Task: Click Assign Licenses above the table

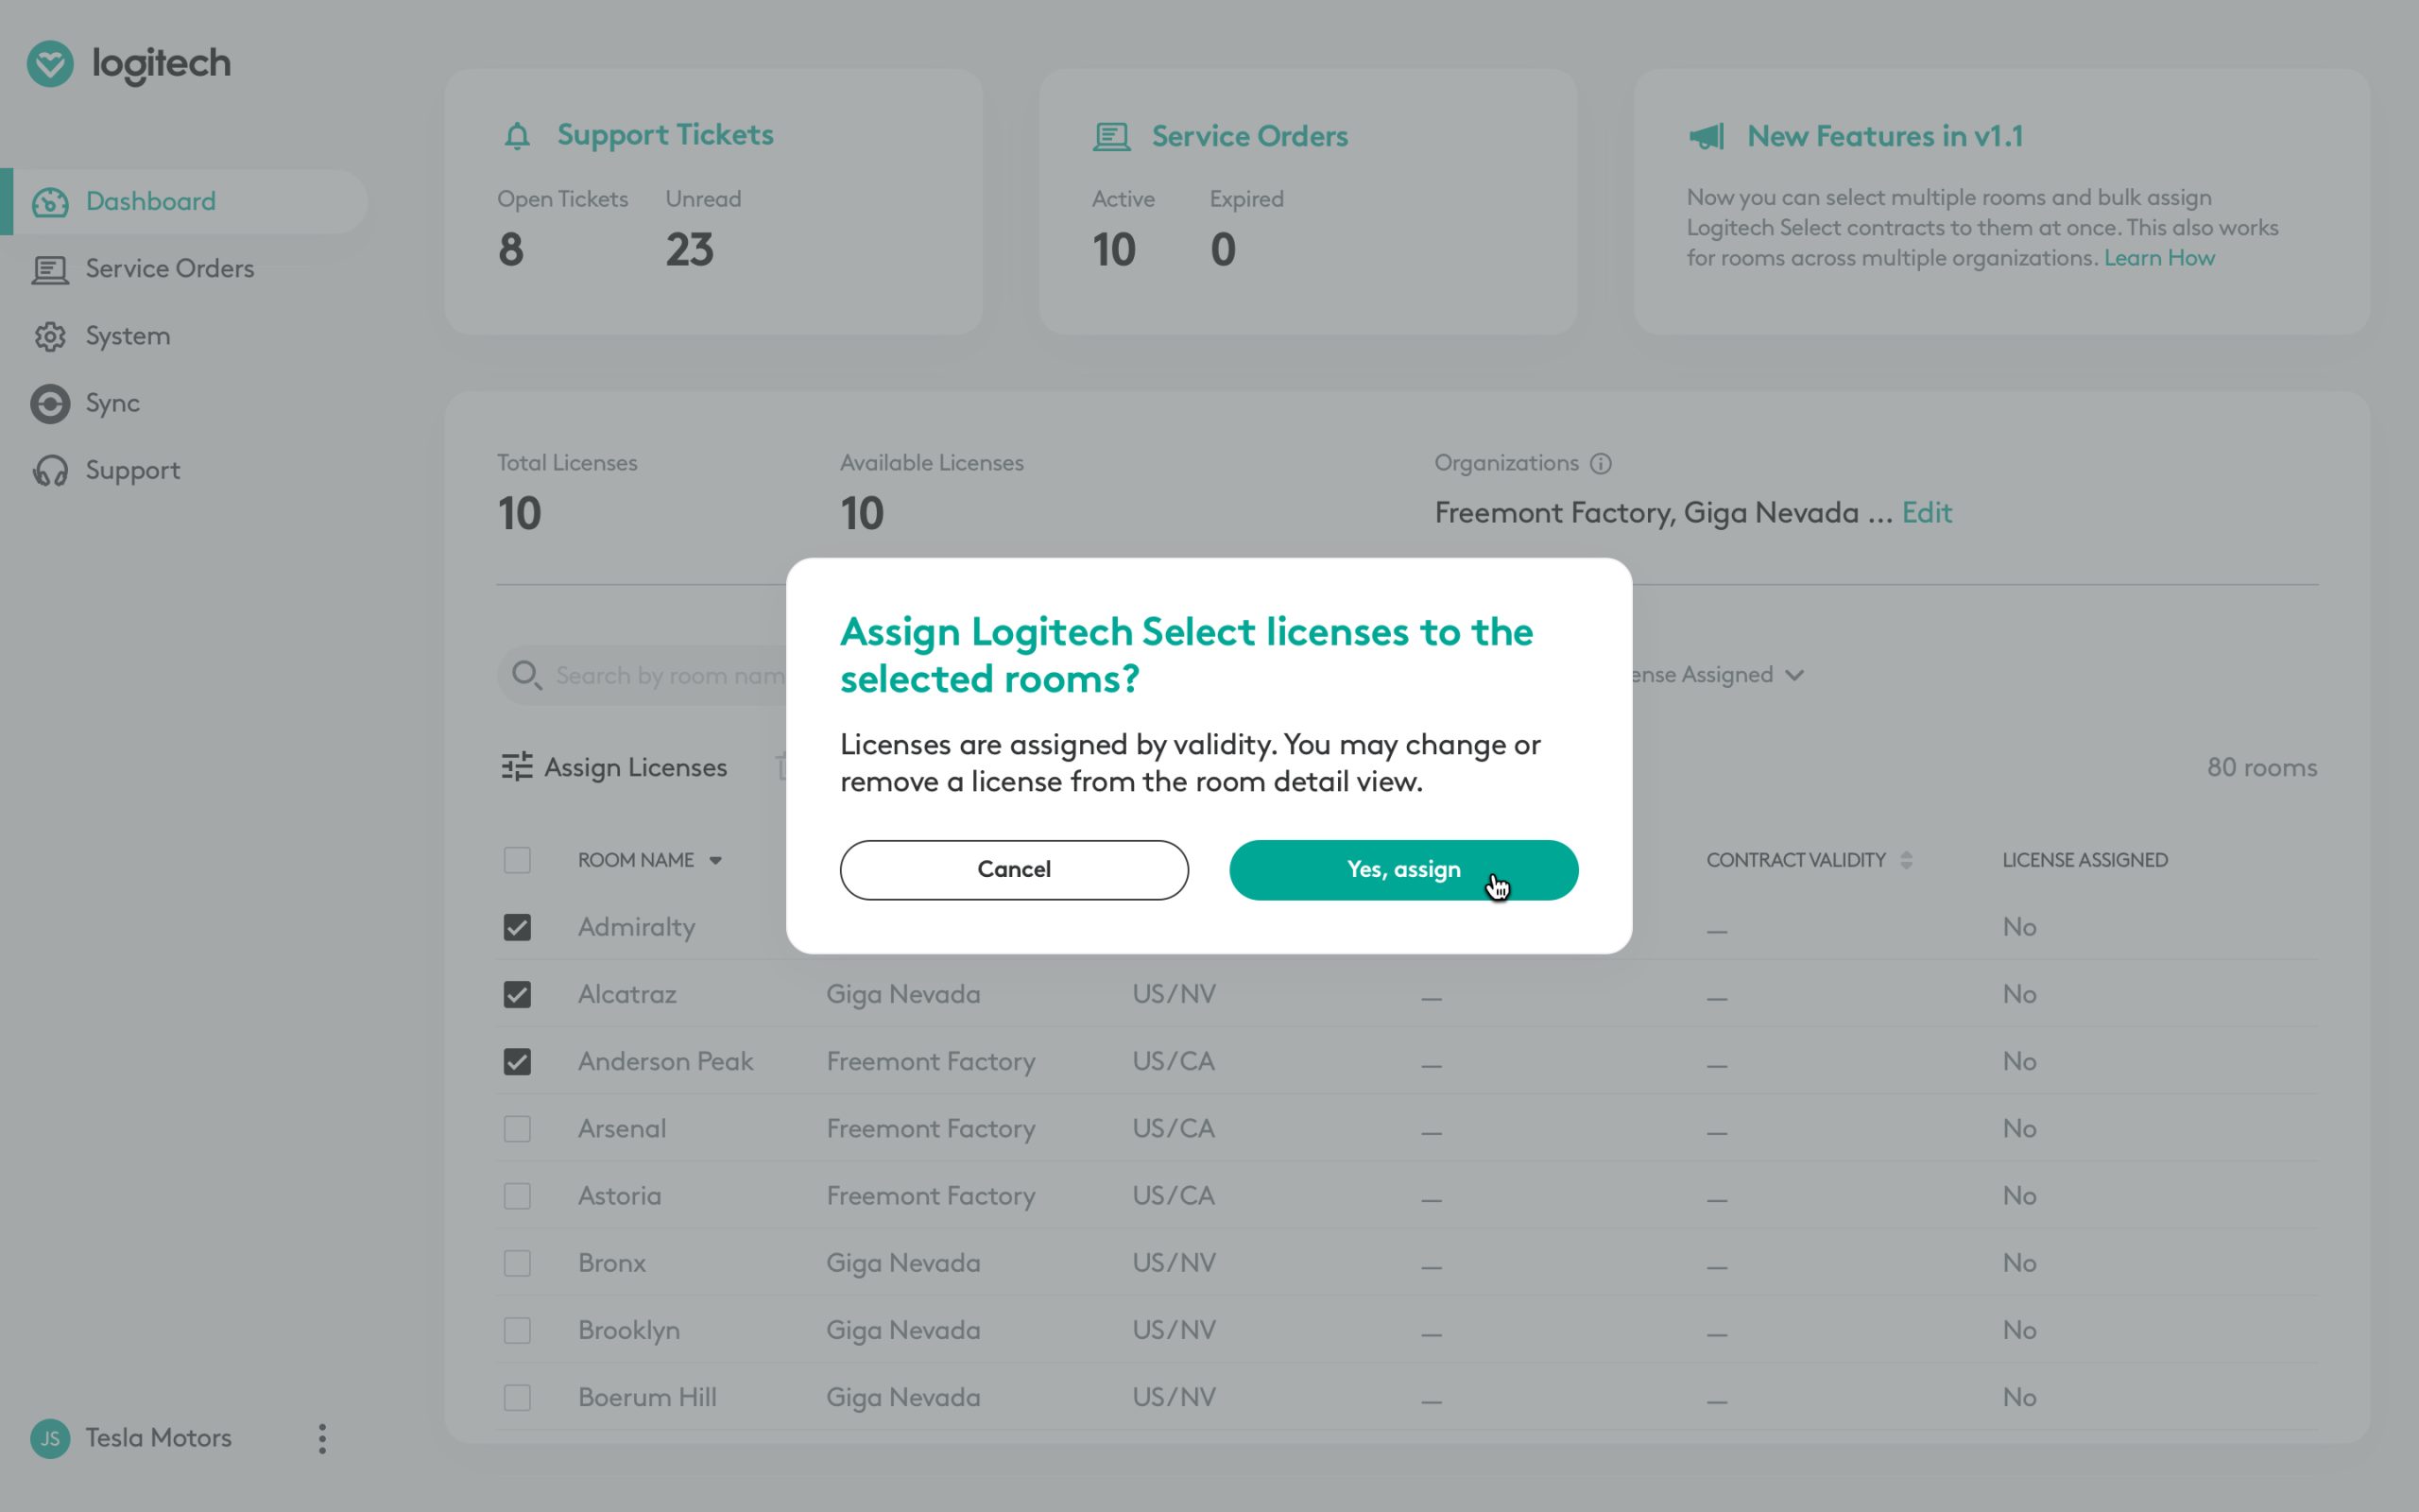Action: 614,767
